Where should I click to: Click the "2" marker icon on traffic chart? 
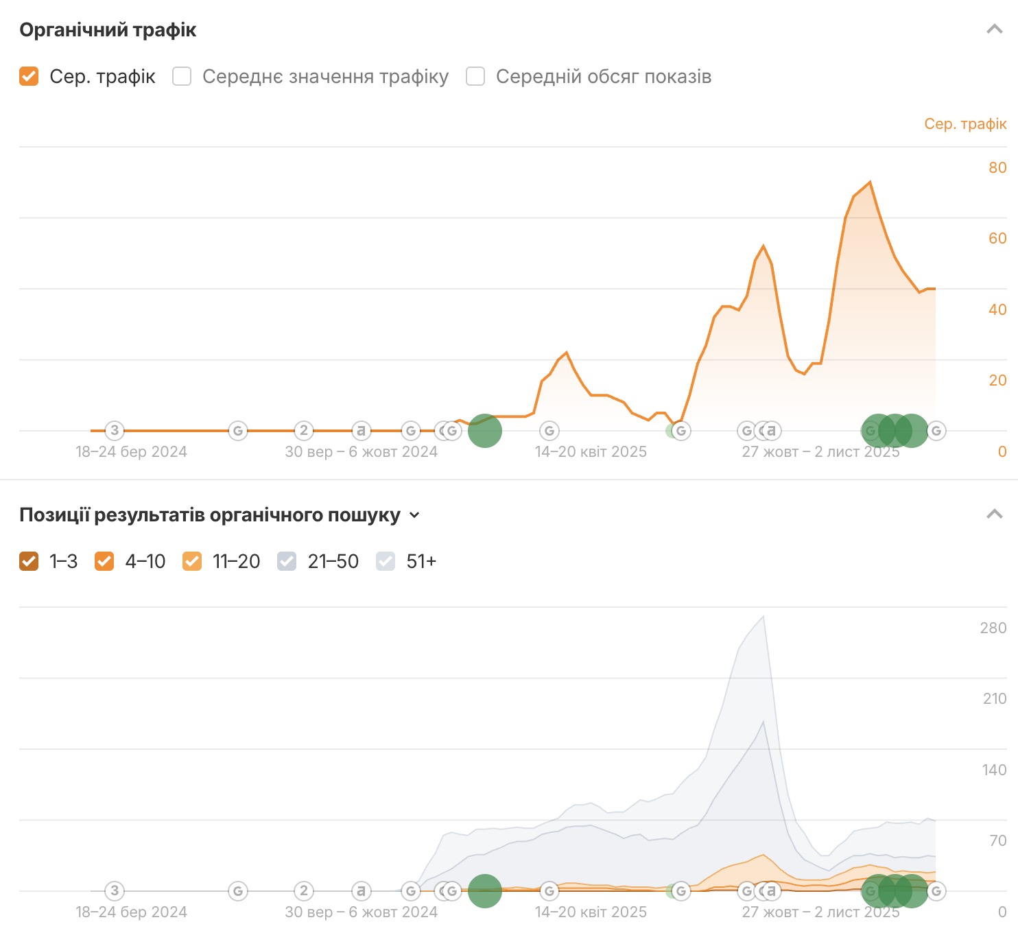pos(304,431)
